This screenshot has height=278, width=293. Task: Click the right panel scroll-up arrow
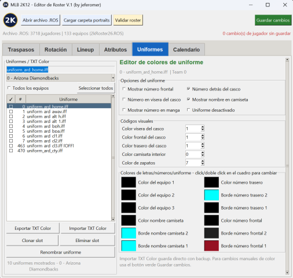tap(287, 60)
